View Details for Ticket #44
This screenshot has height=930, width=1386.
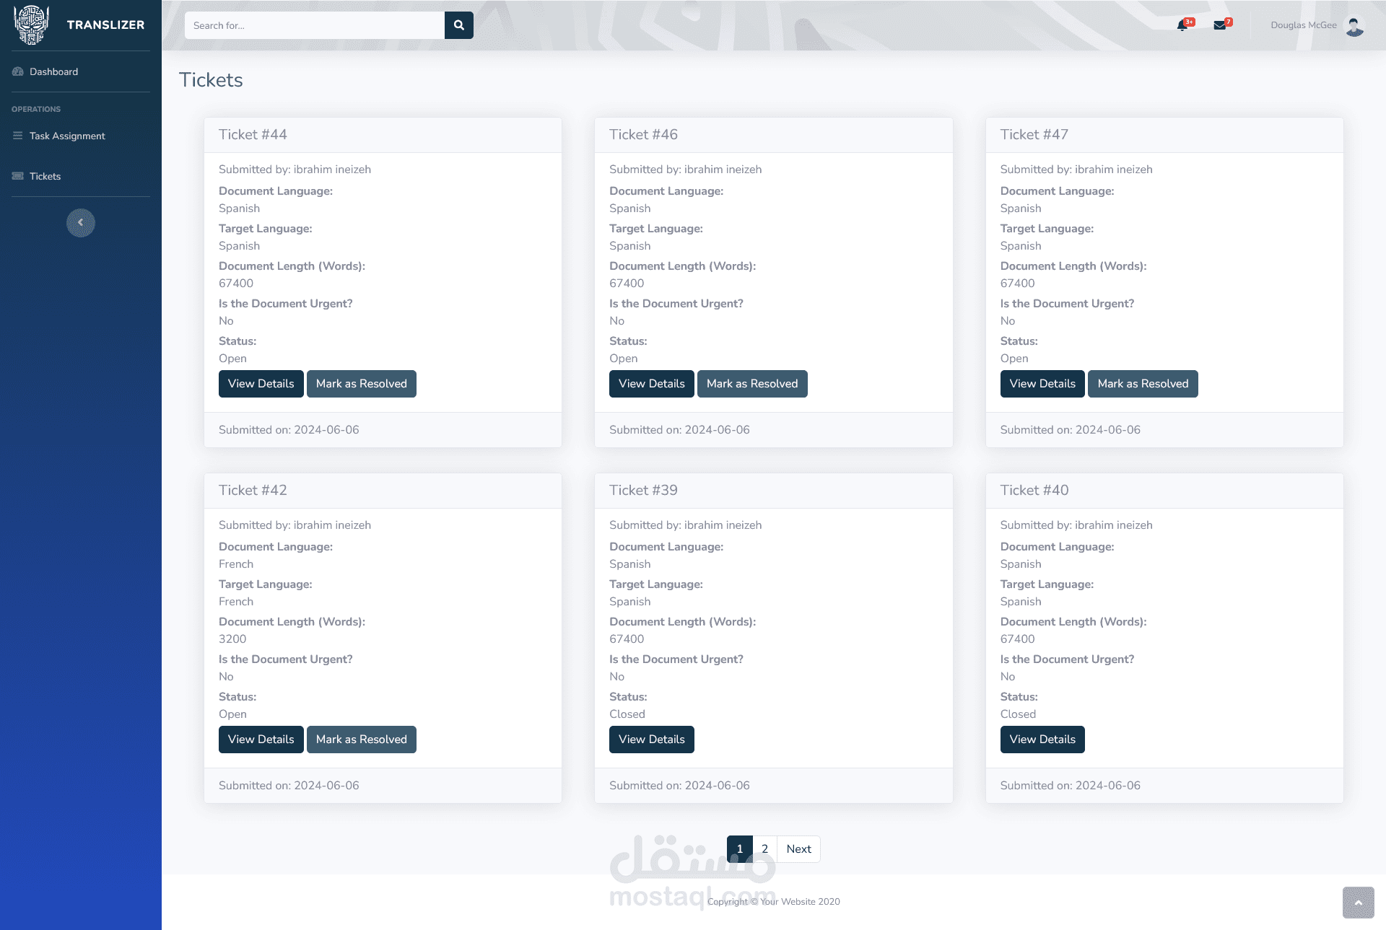tap(261, 384)
